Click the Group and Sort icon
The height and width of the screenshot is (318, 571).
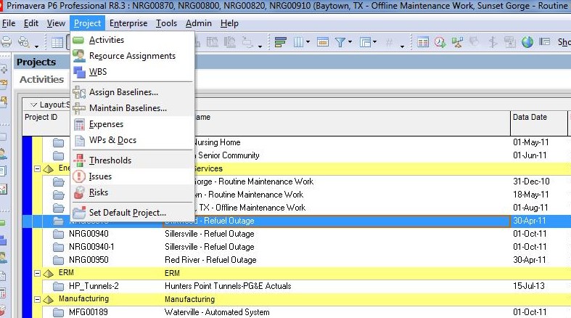point(365,42)
